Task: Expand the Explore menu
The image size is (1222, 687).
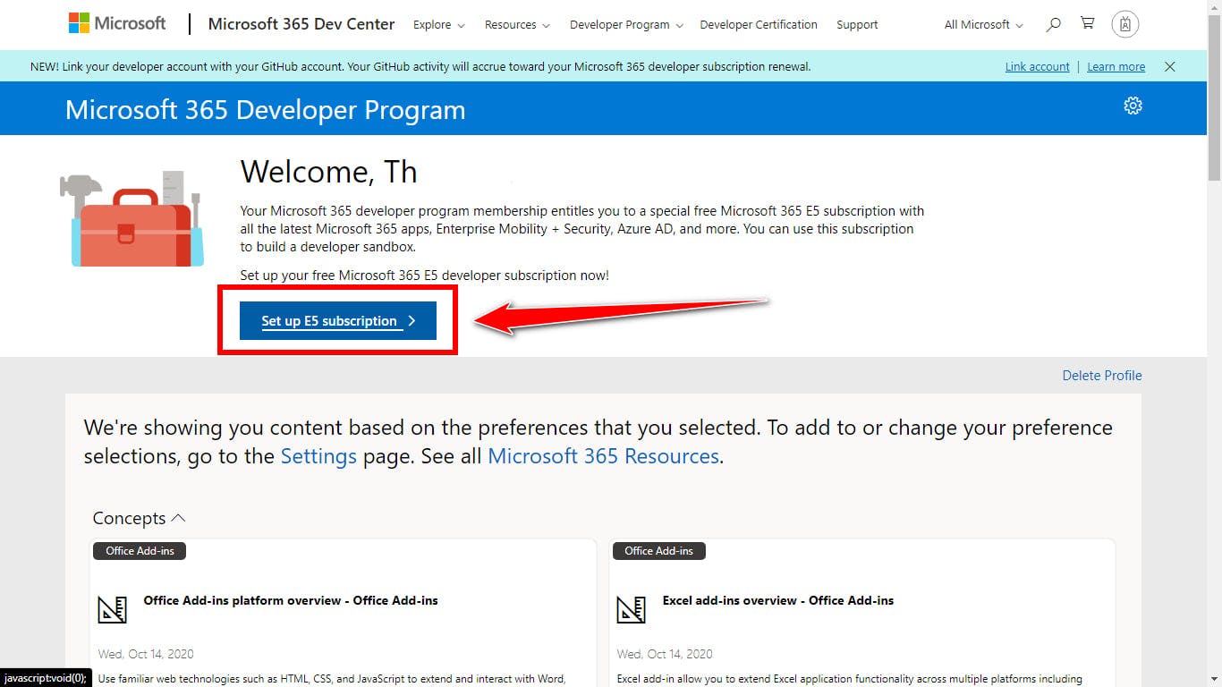Action: (438, 25)
